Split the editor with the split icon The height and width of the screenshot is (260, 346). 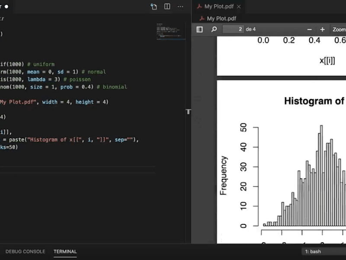coord(167,6)
